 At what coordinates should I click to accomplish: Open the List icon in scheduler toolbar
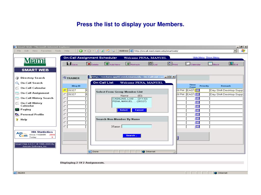pyautogui.click(x=151, y=64)
